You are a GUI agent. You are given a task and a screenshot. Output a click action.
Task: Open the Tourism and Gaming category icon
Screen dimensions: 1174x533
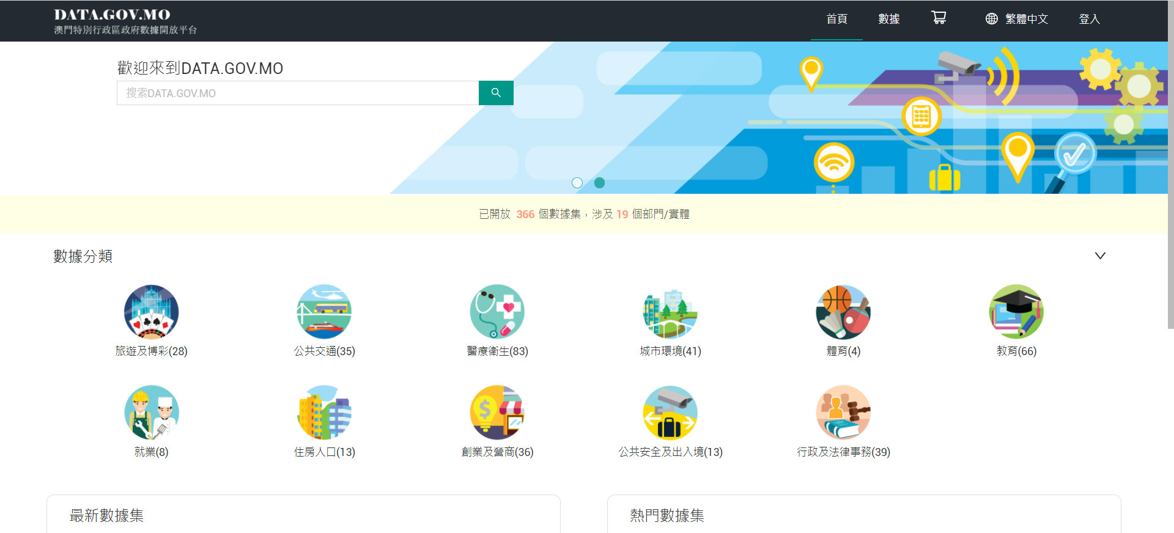(x=152, y=312)
